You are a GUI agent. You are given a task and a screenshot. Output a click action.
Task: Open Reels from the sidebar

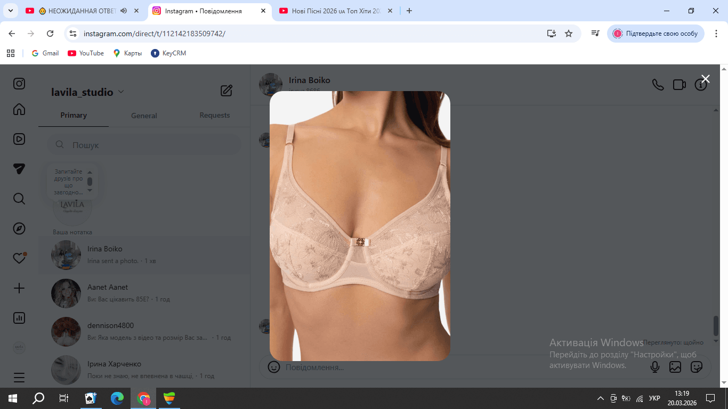pos(19,139)
